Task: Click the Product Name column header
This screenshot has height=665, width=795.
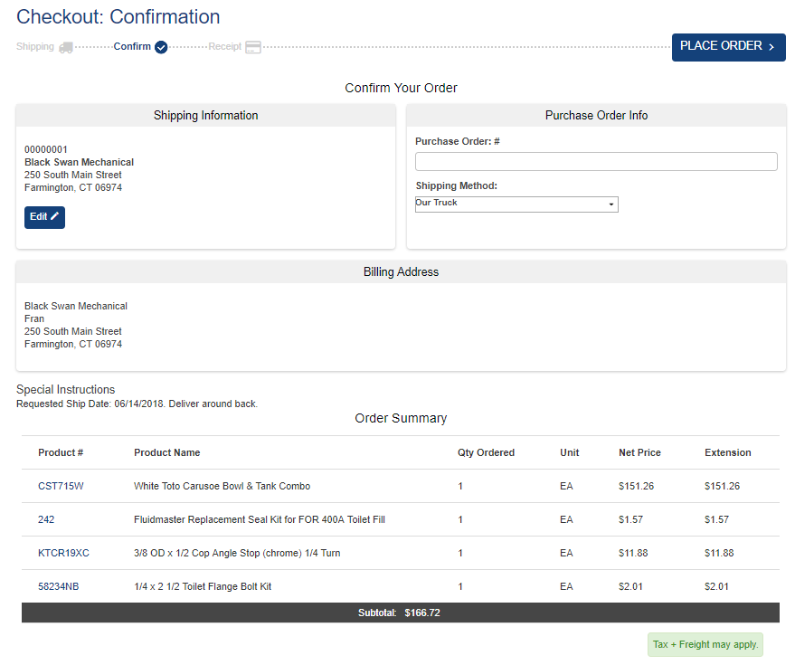Action: [167, 452]
